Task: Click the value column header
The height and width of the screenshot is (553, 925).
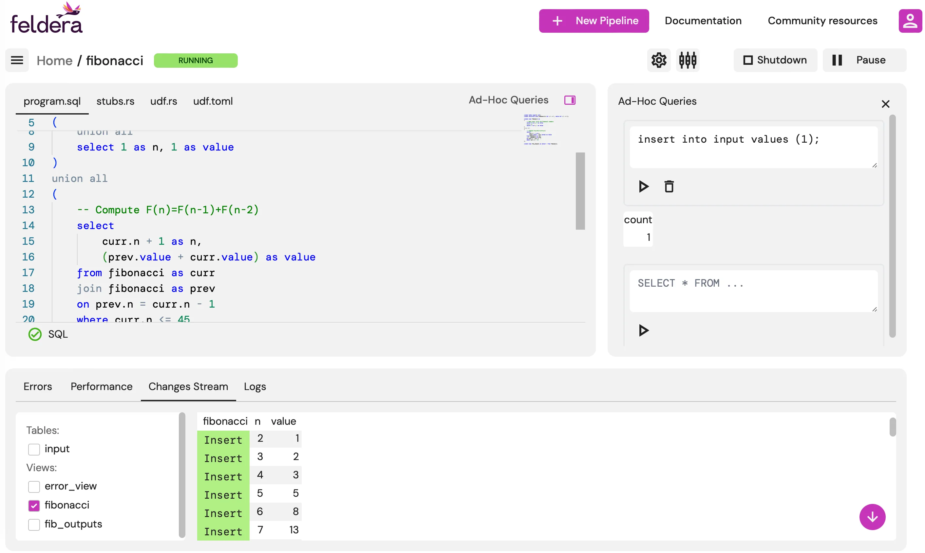Action: (283, 421)
